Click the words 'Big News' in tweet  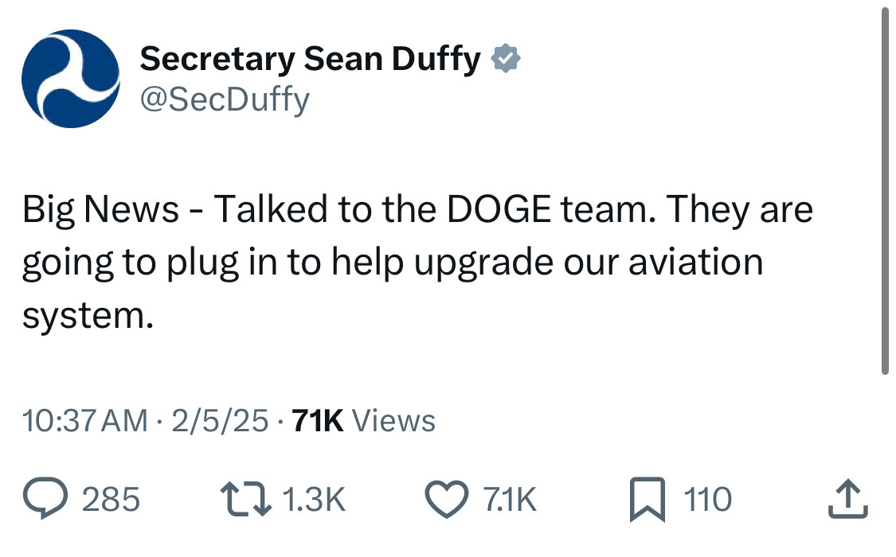(x=100, y=209)
